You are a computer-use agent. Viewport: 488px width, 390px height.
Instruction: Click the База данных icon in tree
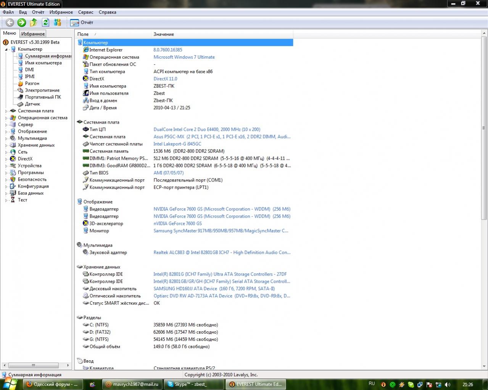tap(13, 193)
